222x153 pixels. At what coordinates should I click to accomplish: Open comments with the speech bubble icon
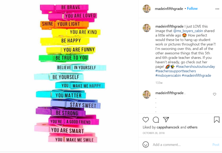(156, 120)
